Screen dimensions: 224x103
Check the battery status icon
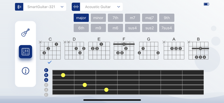pos(206,4)
